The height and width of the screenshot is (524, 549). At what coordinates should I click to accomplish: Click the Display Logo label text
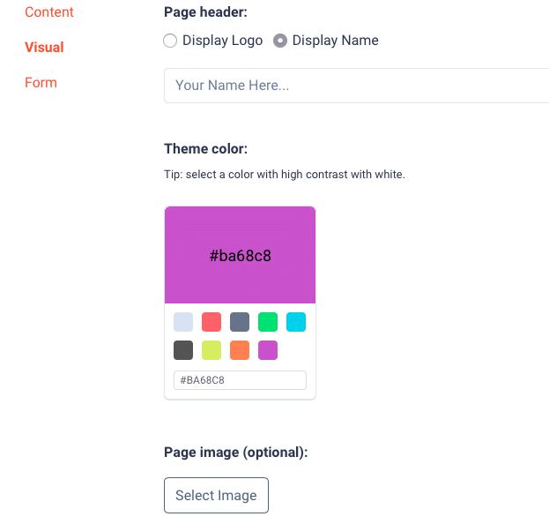point(223,41)
